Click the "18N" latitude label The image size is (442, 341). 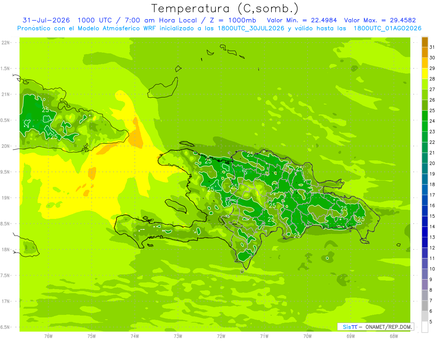(6, 249)
